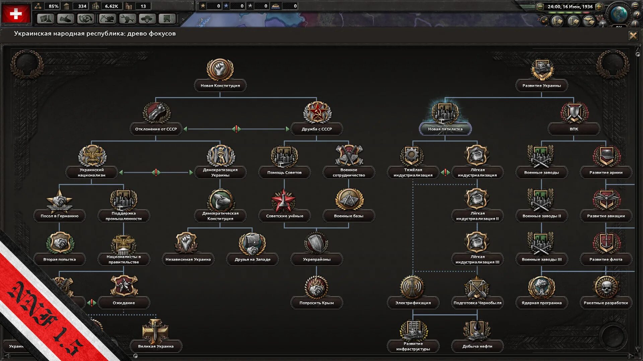Image resolution: width=643 pixels, height=361 pixels.
Task: Open the Diplomacy handshake button
Action: click(66, 19)
